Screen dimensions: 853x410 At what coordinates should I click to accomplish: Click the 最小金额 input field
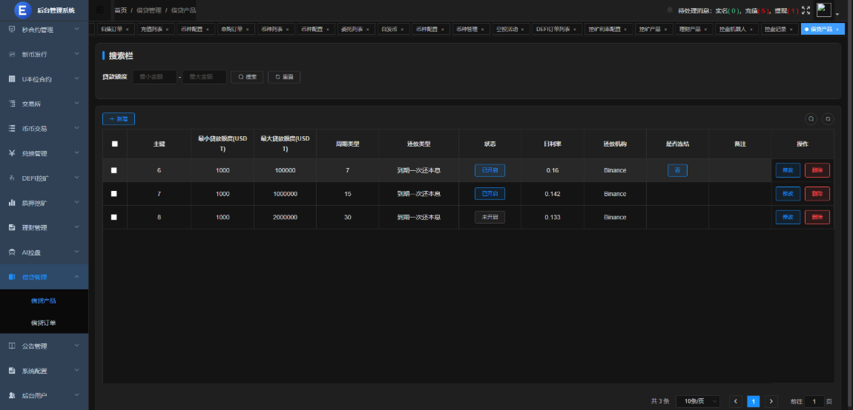coord(155,77)
